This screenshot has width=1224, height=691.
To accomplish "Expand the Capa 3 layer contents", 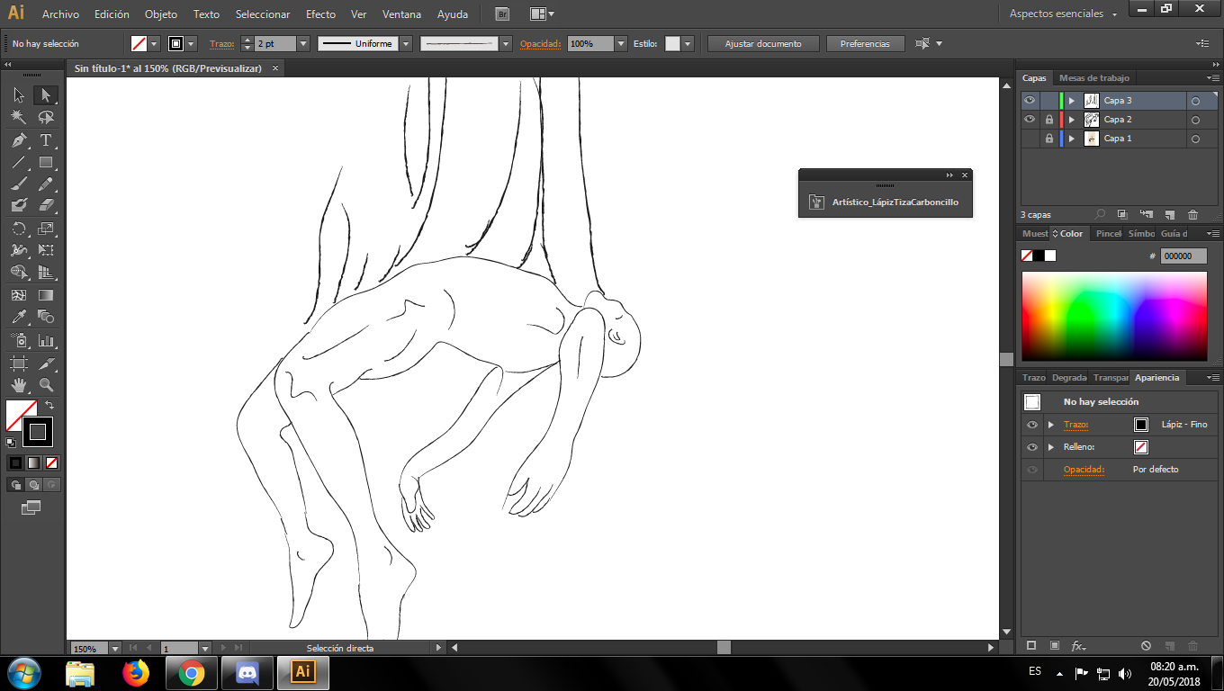I will pos(1071,101).
